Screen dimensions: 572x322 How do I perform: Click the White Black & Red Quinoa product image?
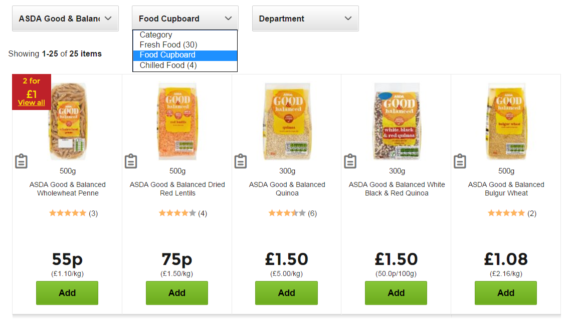[396, 120]
